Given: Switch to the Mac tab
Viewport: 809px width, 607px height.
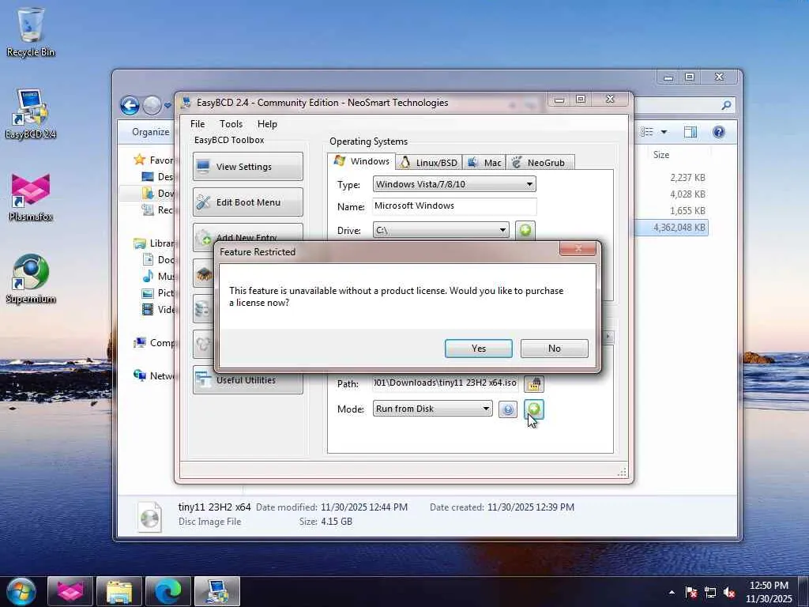Looking at the screenshot, I should [484, 163].
